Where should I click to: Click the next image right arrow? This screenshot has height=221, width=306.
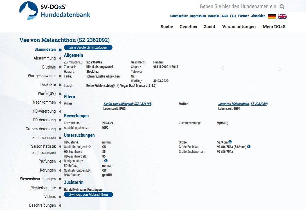[280, 69]
